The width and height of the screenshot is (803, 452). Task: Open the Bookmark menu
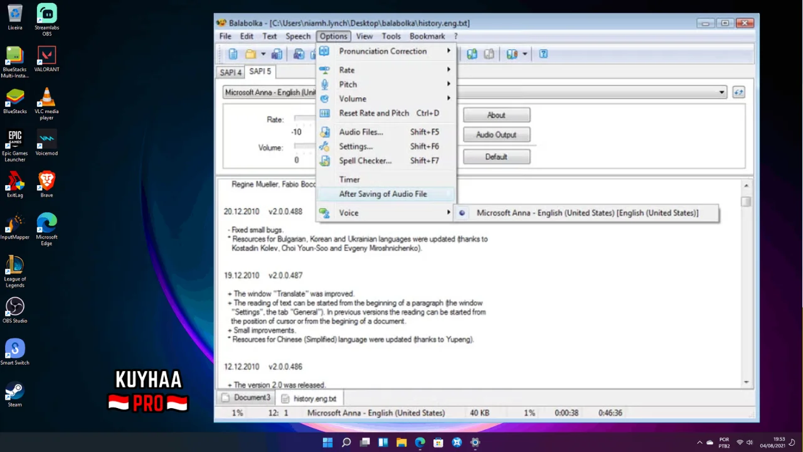(x=427, y=36)
